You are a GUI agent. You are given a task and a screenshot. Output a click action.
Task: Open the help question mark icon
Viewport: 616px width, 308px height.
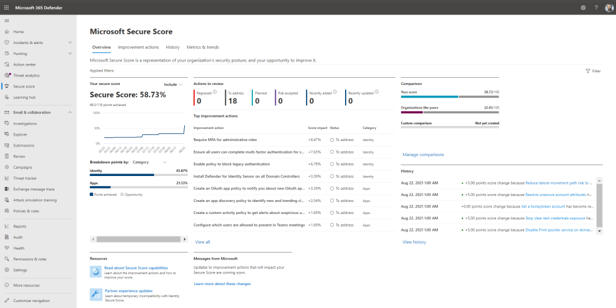tap(596, 7)
